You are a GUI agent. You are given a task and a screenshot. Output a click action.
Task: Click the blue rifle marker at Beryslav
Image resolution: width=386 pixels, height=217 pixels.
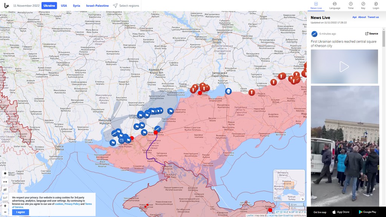click(158, 129)
